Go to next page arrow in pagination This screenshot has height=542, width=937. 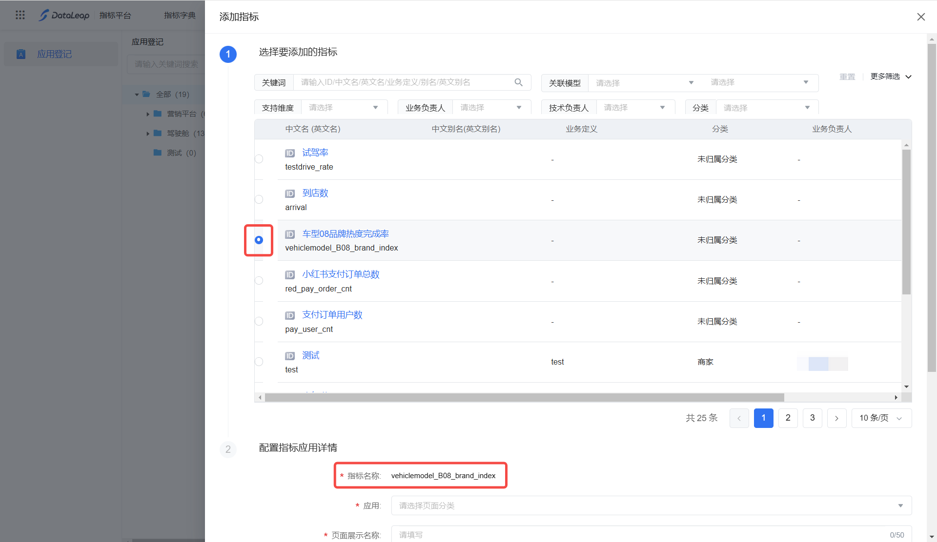click(x=836, y=418)
